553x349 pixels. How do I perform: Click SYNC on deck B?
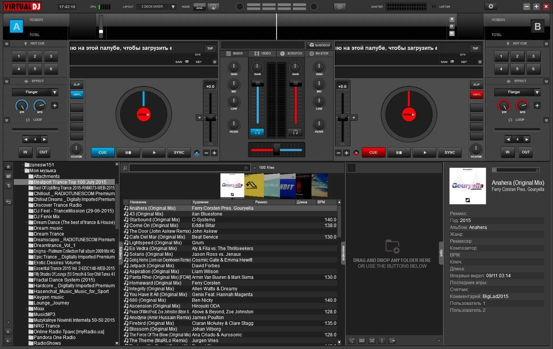click(450, 152)
